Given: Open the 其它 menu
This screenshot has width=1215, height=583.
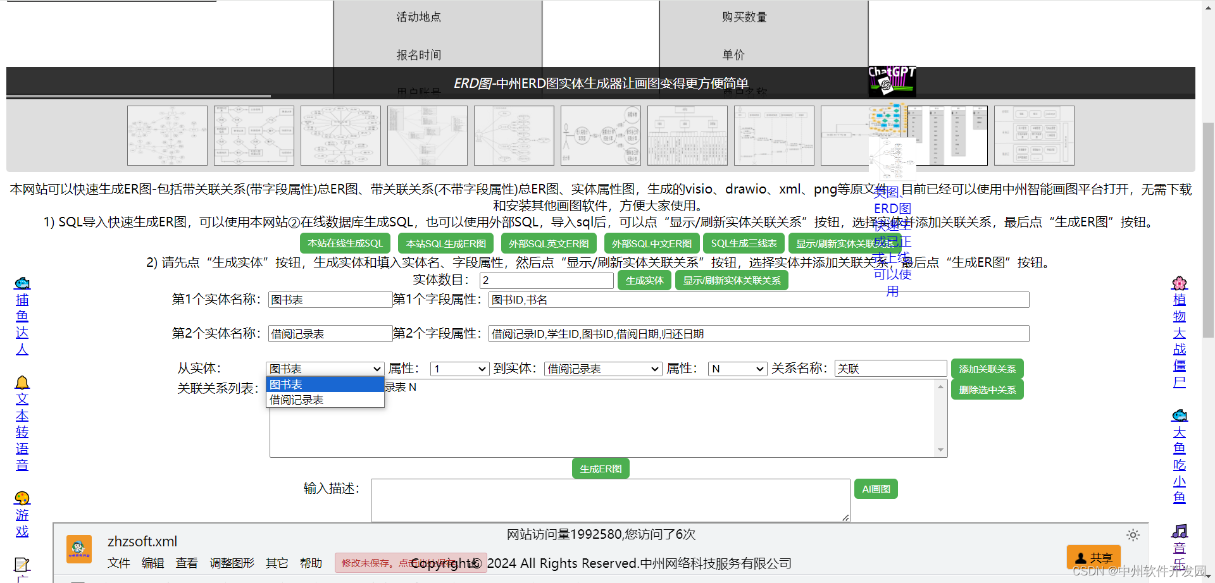Looking at the screenshot, I should (x=277, y=563).
